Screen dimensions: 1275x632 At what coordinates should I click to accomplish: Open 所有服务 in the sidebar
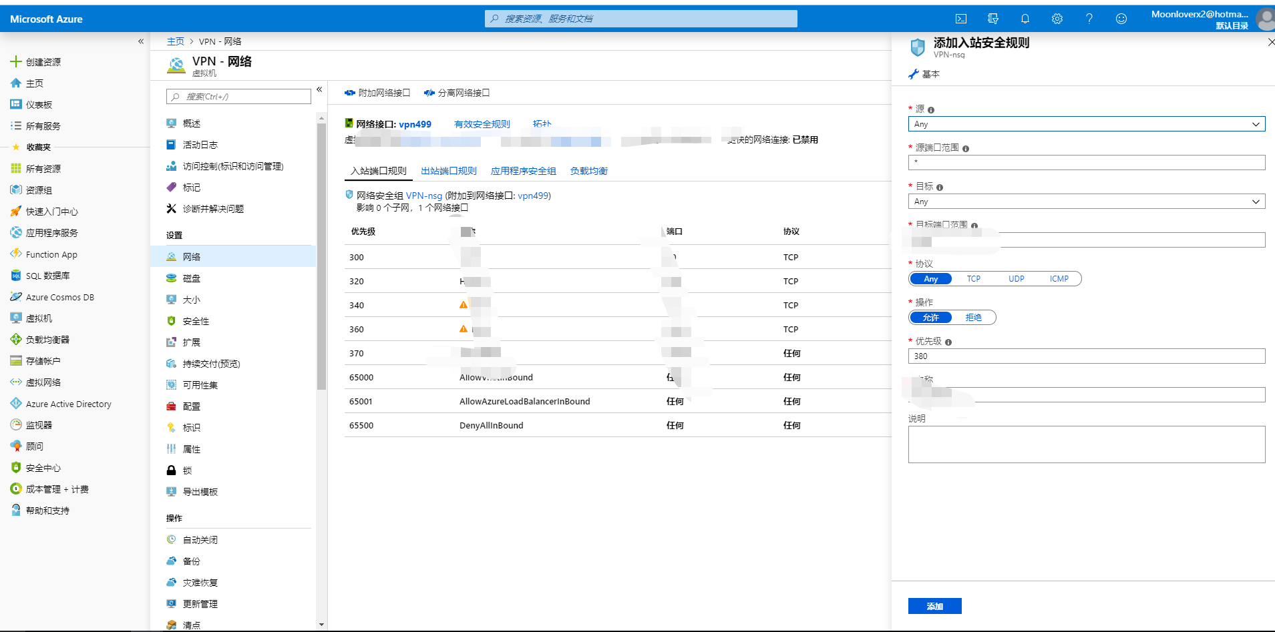tap(43, 126)
